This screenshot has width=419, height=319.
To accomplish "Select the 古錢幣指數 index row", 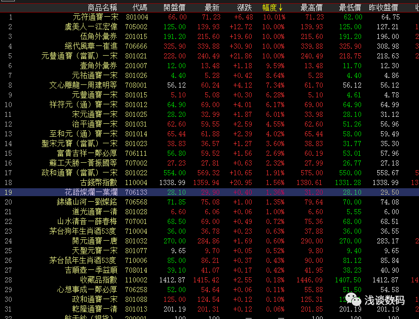I will point(209,182).
